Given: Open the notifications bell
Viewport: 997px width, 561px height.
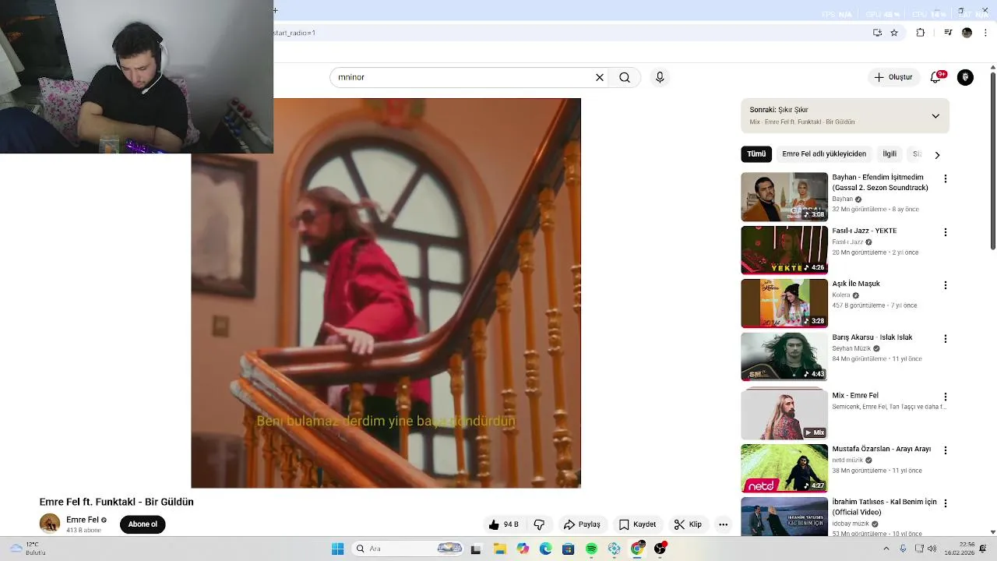Looking at the screenshot, I should (936, 77).
